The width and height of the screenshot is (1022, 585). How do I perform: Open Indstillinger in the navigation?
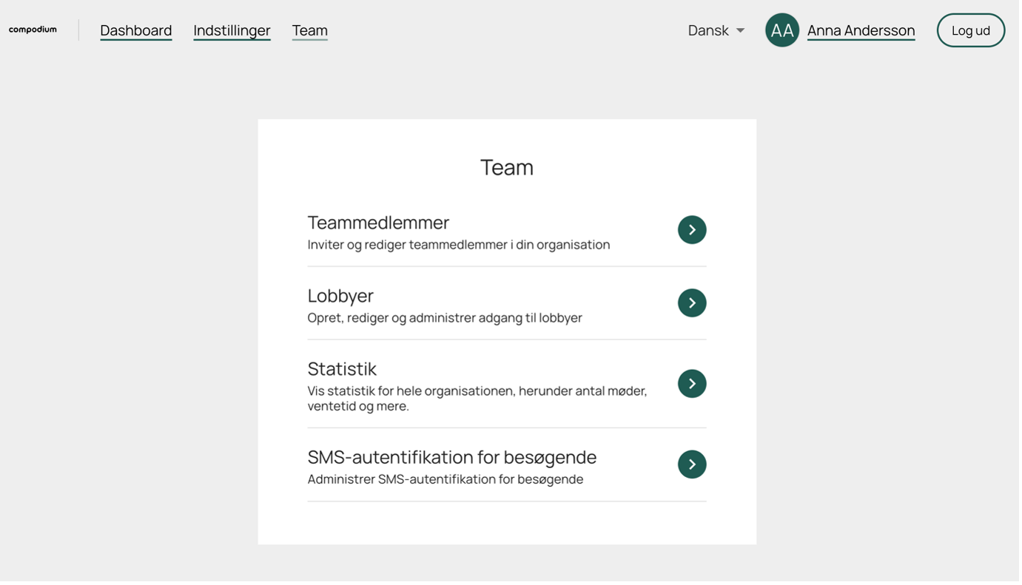click(x=232, y=30)
